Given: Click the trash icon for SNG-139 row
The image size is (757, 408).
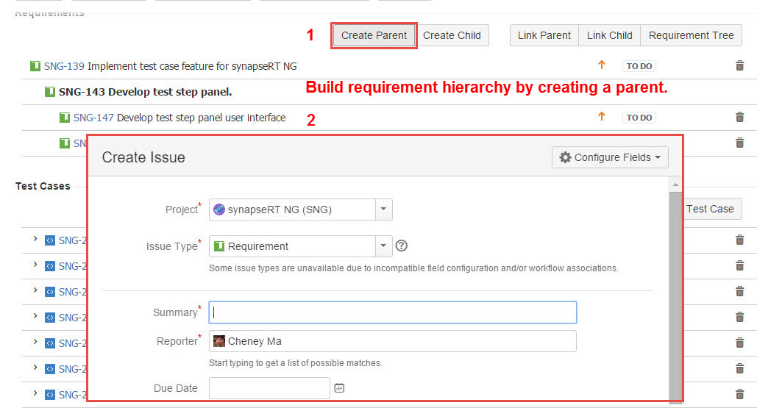Looking at the screenshot, I should [x=739, y=66].
